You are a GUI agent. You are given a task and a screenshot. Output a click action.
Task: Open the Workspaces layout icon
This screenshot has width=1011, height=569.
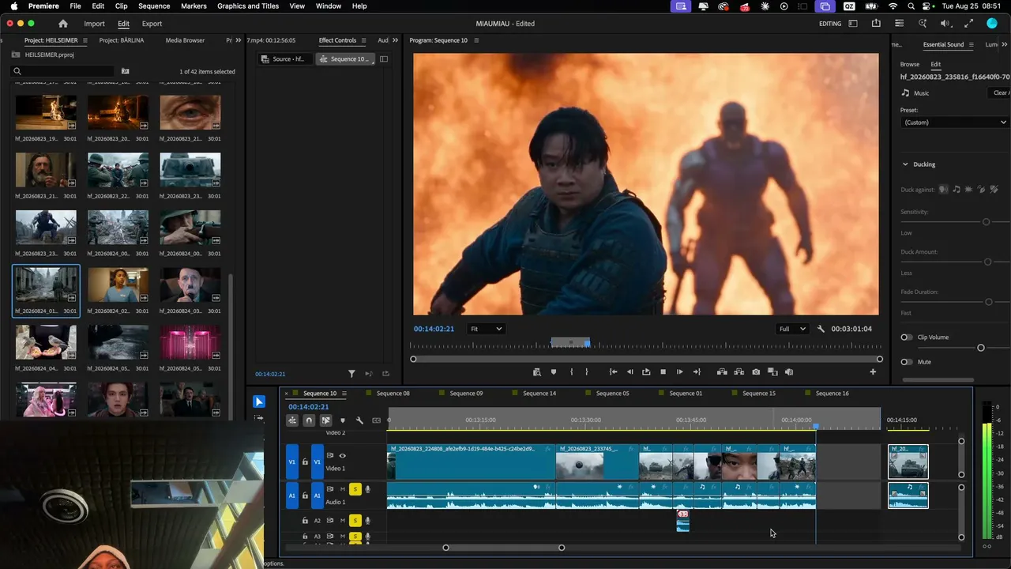[853, 24]
